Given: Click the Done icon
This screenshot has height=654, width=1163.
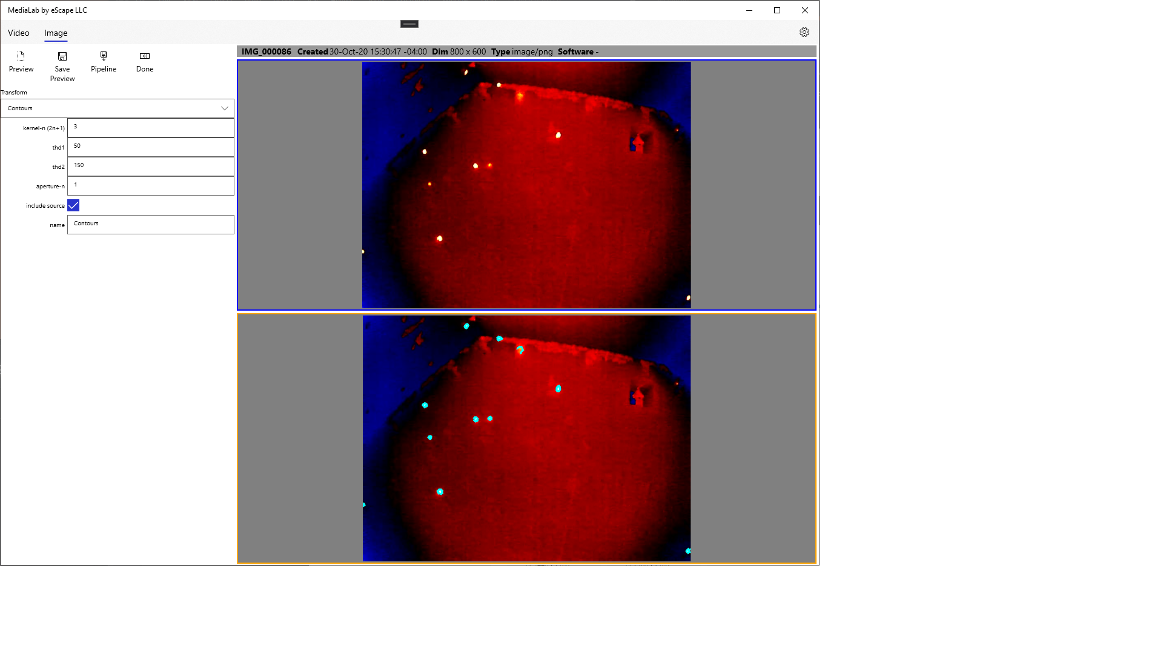Looking at the screenshot, I should coord(145,56).
